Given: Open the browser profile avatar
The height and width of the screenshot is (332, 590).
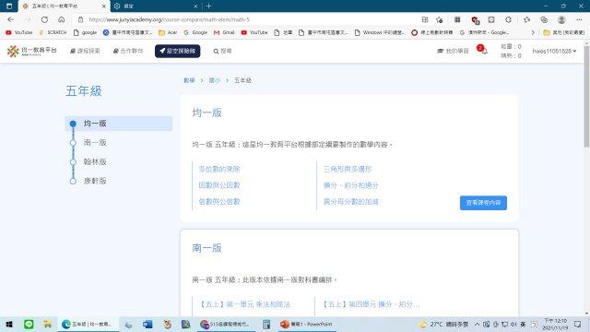Looking at the screenshot, I should pyautogui.click(x=561, y=19).
